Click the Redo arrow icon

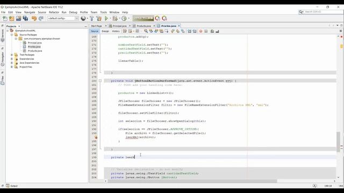[41, 18]
